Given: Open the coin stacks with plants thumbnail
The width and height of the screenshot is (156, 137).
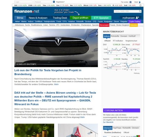Looking at the screenshot, I should 34,130.
